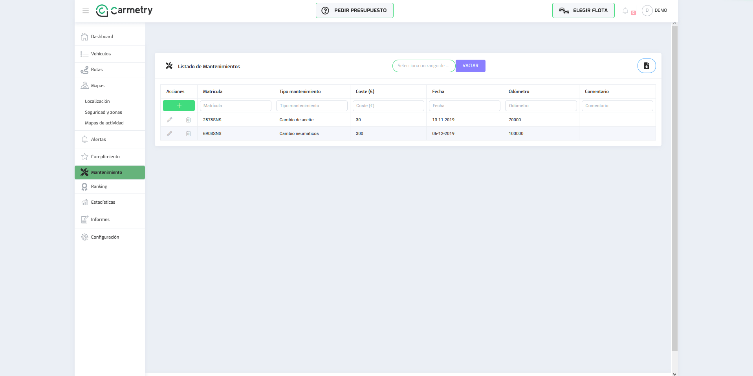The image size is (753, 376).
Task: Click the 100000 odometer cell
Action: click(541, 133)
